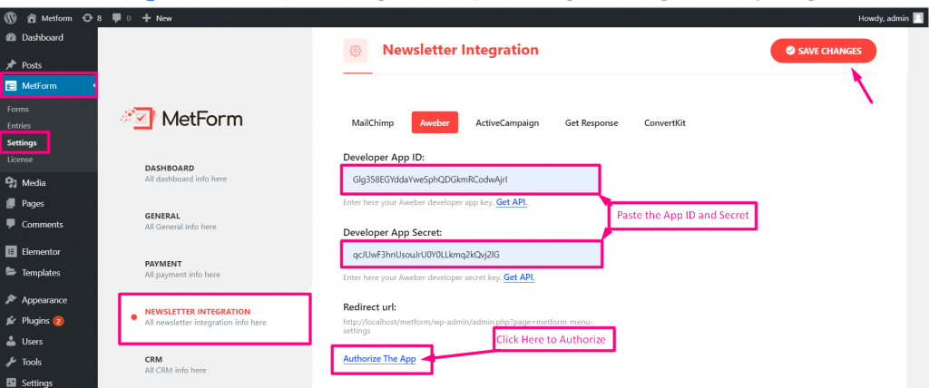The width and height of the screenshot is (929, 388).
Task: Open the Entries submenu item
Action: [x=19, y=126]
